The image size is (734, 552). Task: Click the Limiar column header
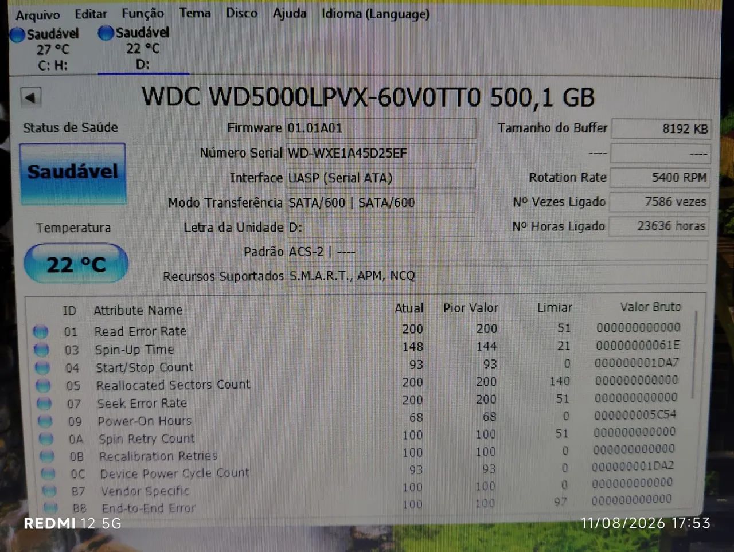pyautogui.click(x=555, y=307)
